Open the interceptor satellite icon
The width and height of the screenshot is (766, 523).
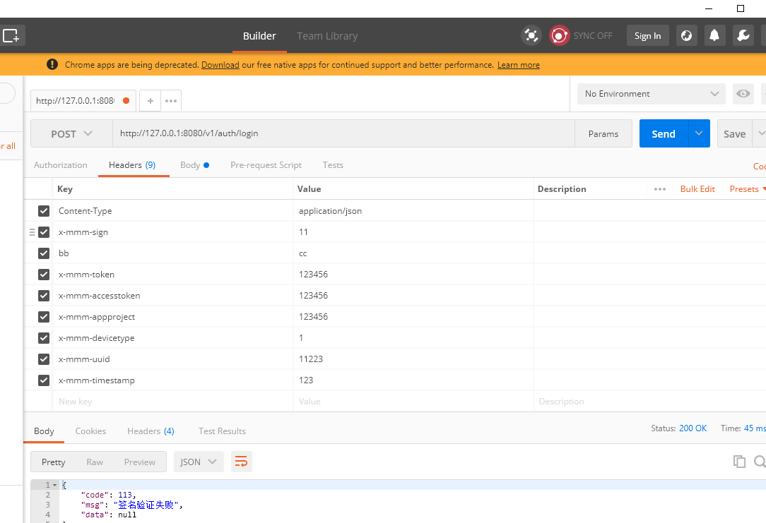(x=531, y=35)
